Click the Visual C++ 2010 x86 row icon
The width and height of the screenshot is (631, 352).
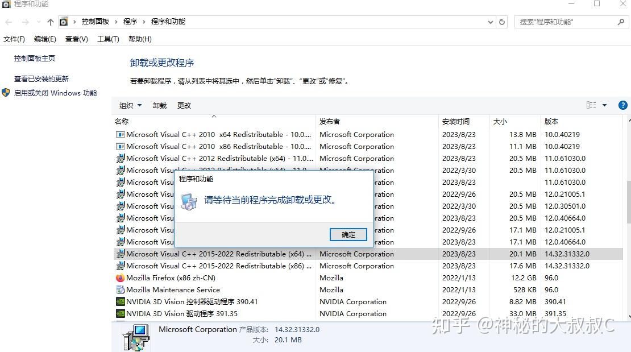click(x=120, y=146)
